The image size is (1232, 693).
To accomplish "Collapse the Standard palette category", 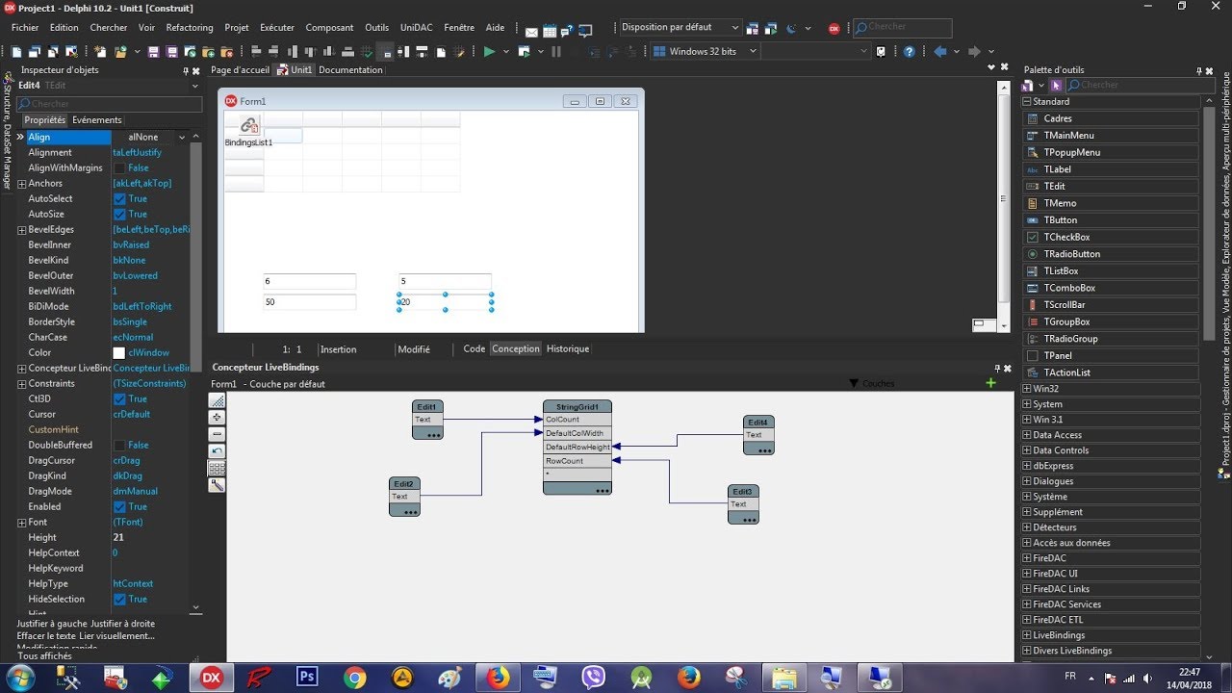I will click(x=1027, y=102).
